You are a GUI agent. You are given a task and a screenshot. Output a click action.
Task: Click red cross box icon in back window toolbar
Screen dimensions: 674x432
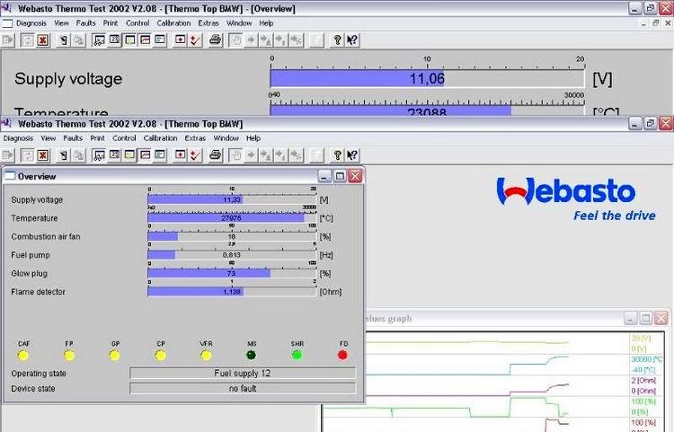(x=181, y=40)
